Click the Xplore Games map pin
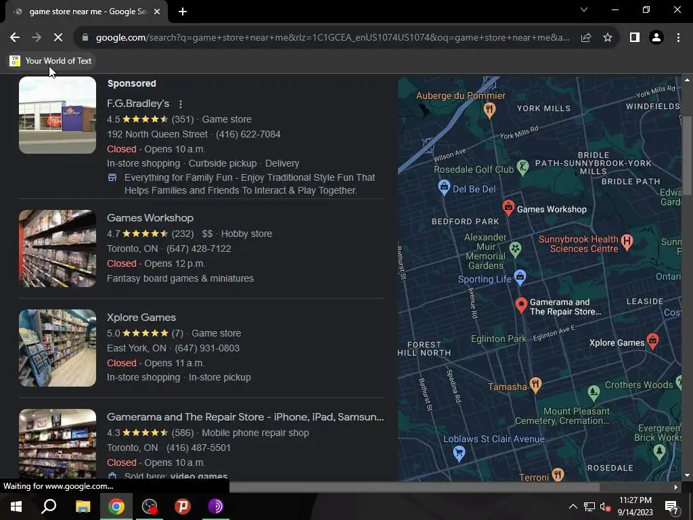 [652, 341]
